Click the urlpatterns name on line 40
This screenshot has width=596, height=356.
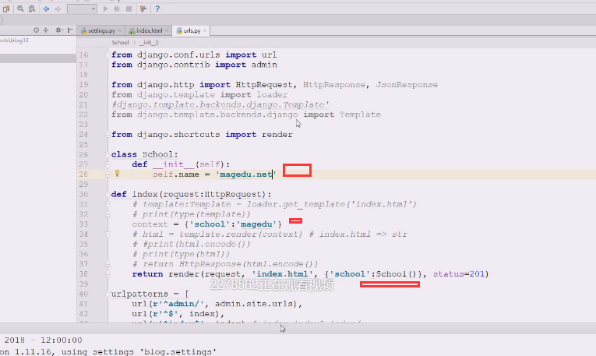pyautogui.click(x=139, y=294)
